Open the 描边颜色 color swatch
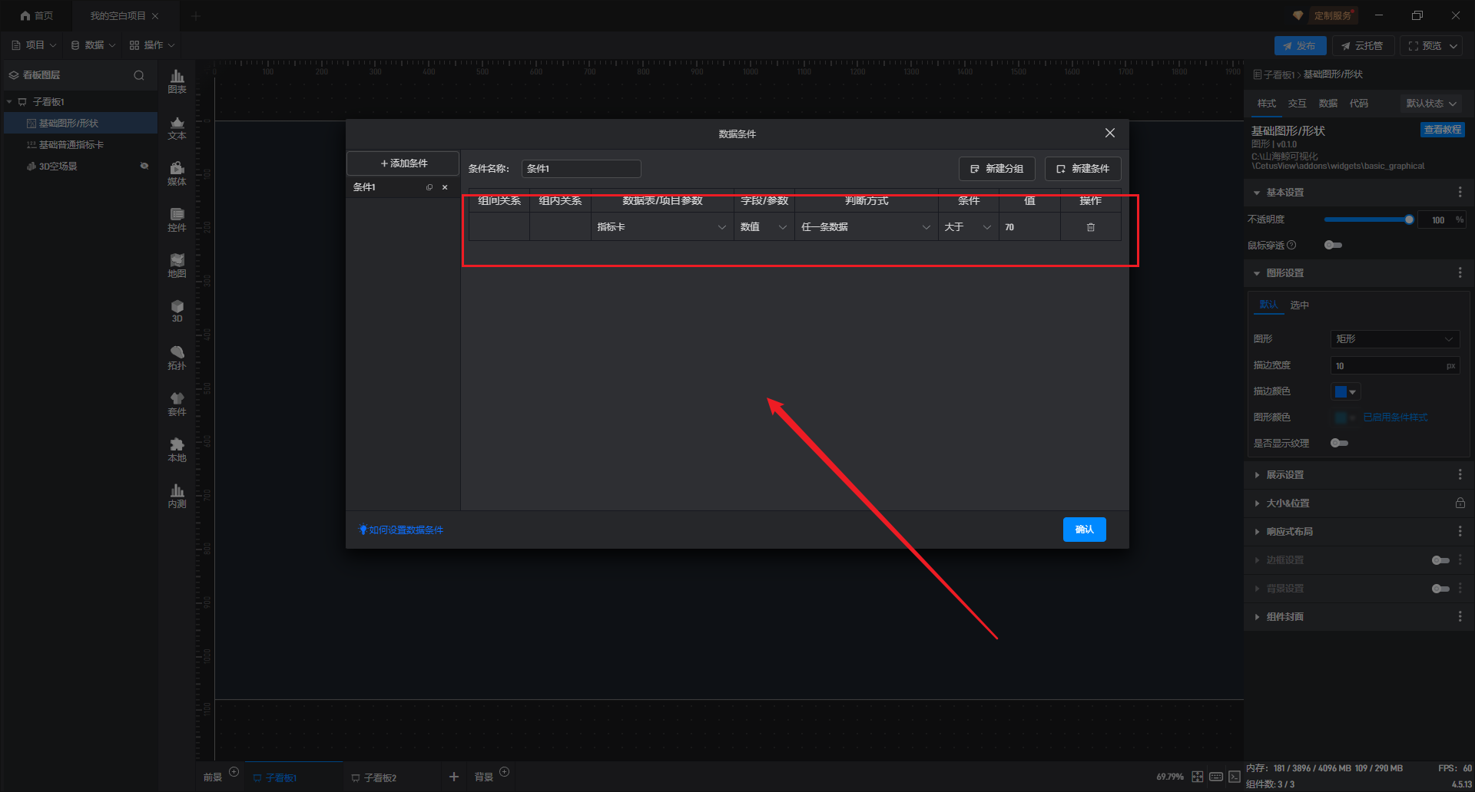Viewport: 1475px width, 792px height. pos(1345,391)
